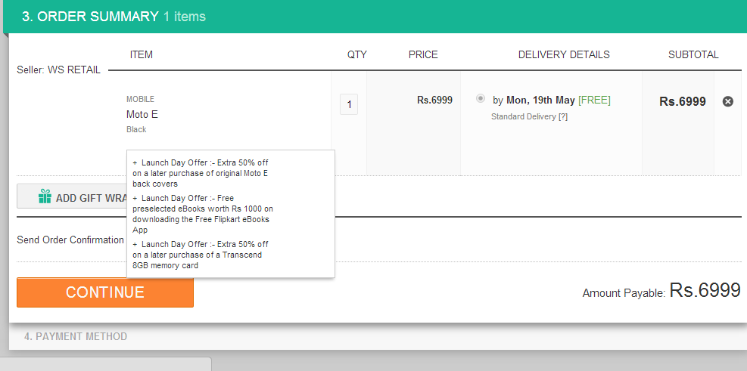Remove the Moto E item from order
This screenshot has height=371, width=747.
click(x=727, y=101)
